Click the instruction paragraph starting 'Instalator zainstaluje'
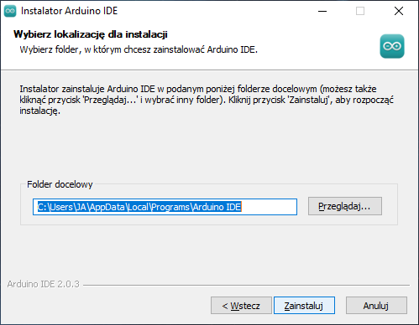This screenshot has width=419, height=325. click(207, 100)
